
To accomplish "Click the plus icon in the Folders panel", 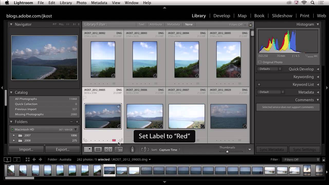I will 77,122.
